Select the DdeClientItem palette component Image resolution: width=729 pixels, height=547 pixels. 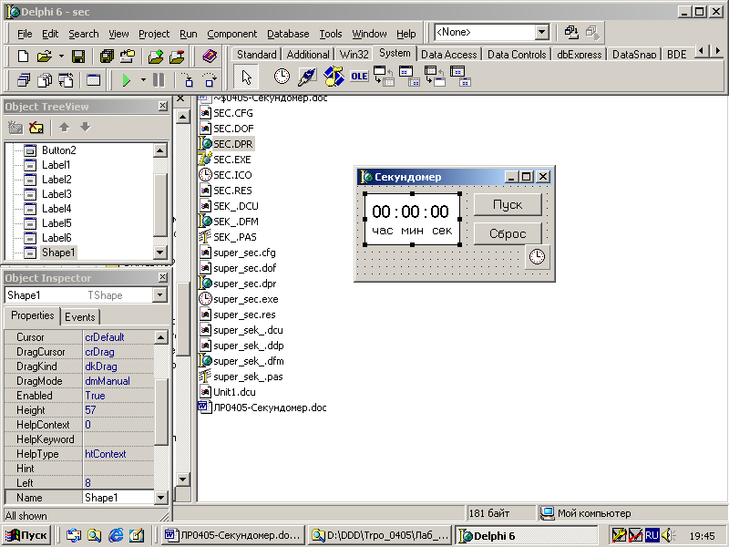pos(409,77)
